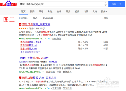Click PDF icon beside 雅思口语模板 大全 result
Viewport: 126px width, 91px height.
[x=20, y=78]
